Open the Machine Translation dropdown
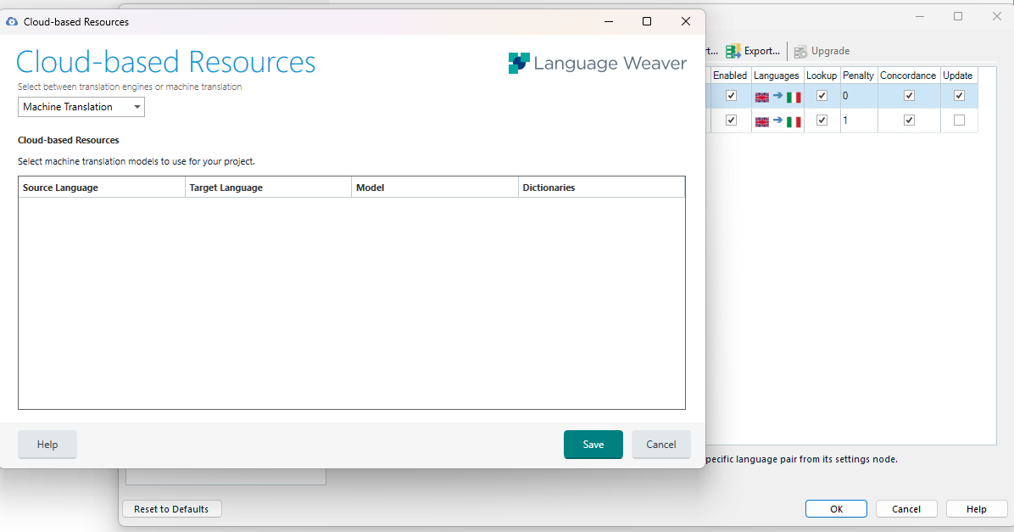1014x532 pixels. coord(136,107)
